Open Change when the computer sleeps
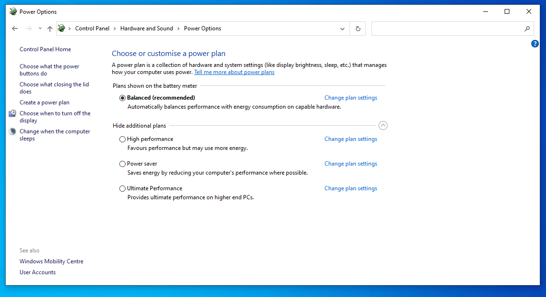Viewport: 546px width, 297px height. [x=55, y=135]
